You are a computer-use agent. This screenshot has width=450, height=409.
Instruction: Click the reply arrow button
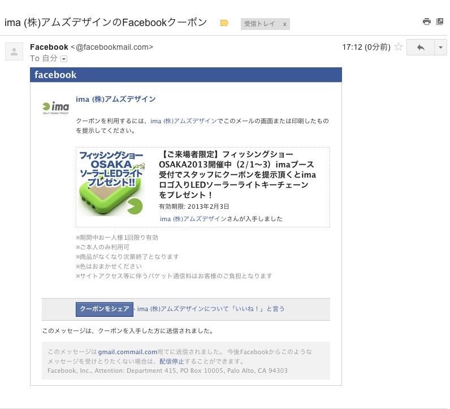pyautogui.click(x=420, y=48)
